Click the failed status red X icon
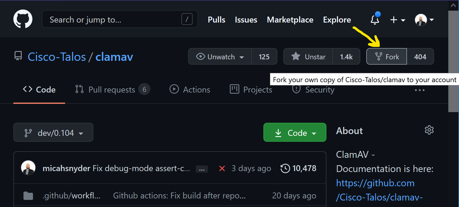The height and width of the screenshot is (207, 459). 222,168
